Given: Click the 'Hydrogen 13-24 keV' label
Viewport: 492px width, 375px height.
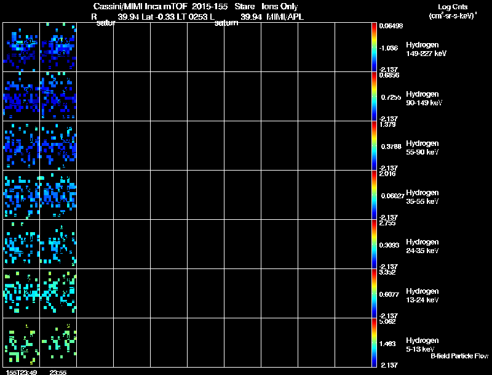Looking at the screenshot, I should point(423,296).
